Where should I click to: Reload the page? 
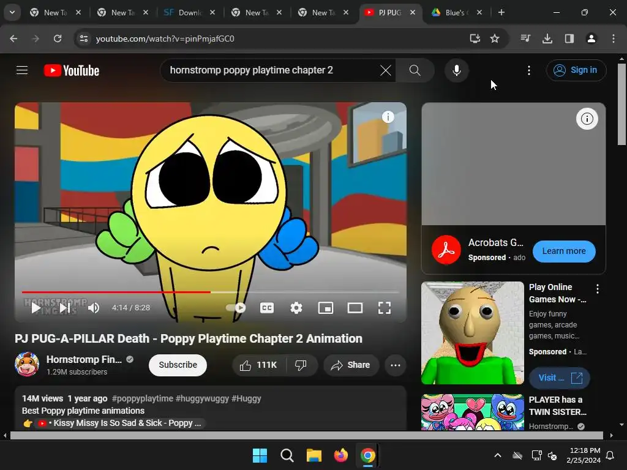[58, 39]
